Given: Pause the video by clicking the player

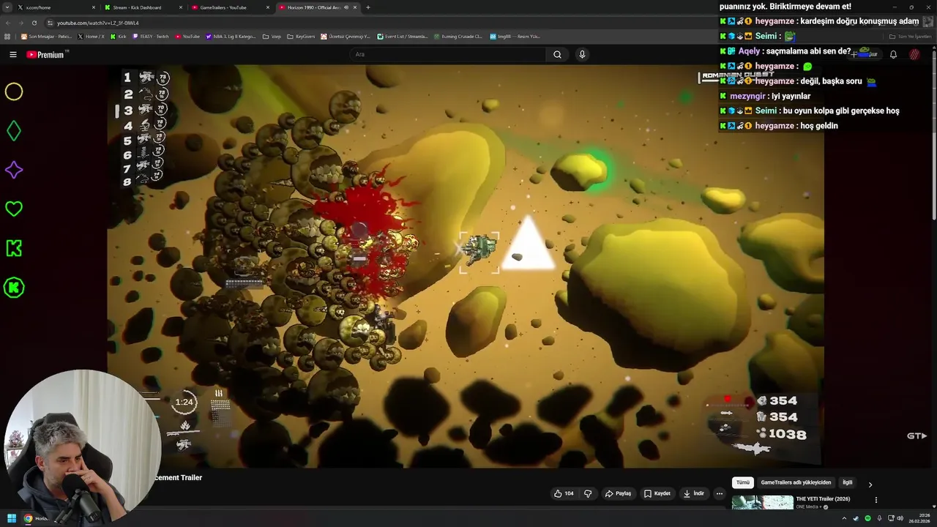Looking at the screenshot, I should (466, 265).
